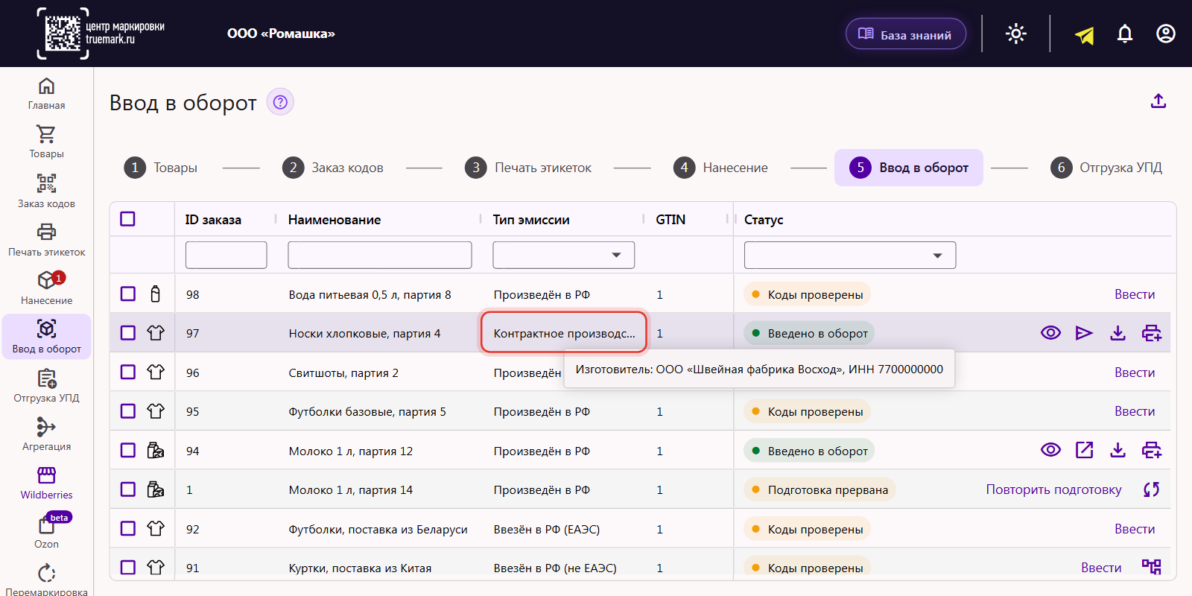
Task: Check the checkbox for order 96
Action: point(128,372)
